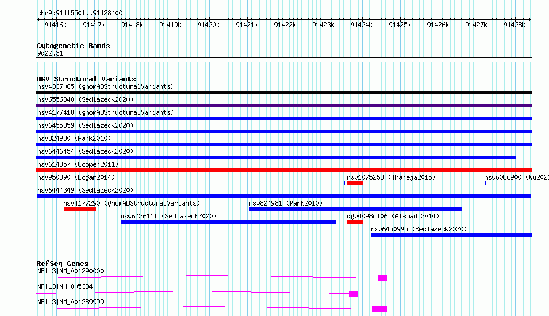Image resolution: width=549 pixels, height=316 pixels.
Task: Click the blue bar under nsv824981
Action: (355, 209)
